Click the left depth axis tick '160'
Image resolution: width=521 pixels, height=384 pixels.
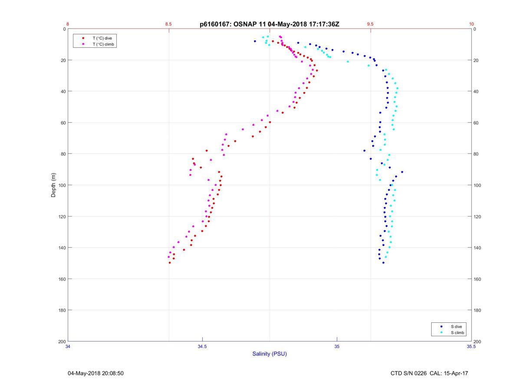coord(62,279)
